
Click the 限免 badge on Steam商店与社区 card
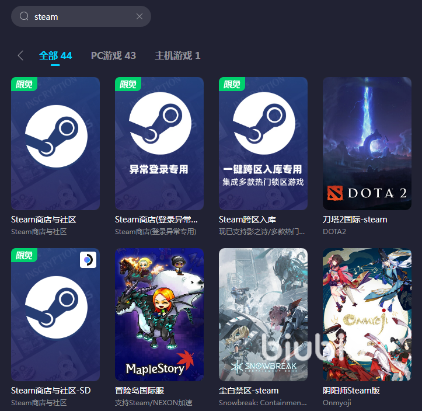(x=24, y=84)
